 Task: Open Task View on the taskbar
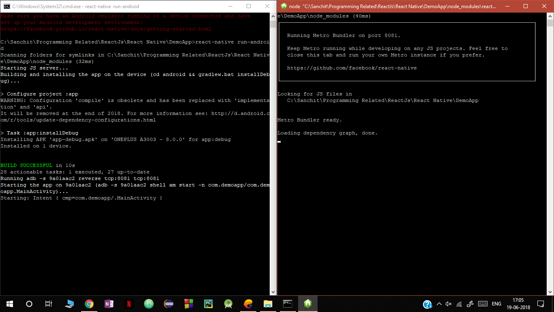[49, 303]
